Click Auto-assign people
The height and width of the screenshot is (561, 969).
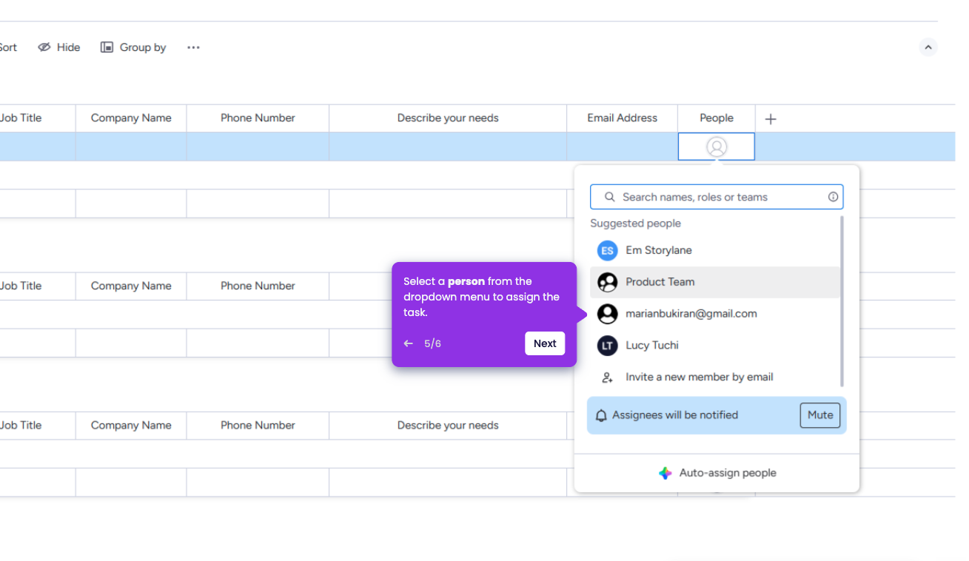point(717,473)
